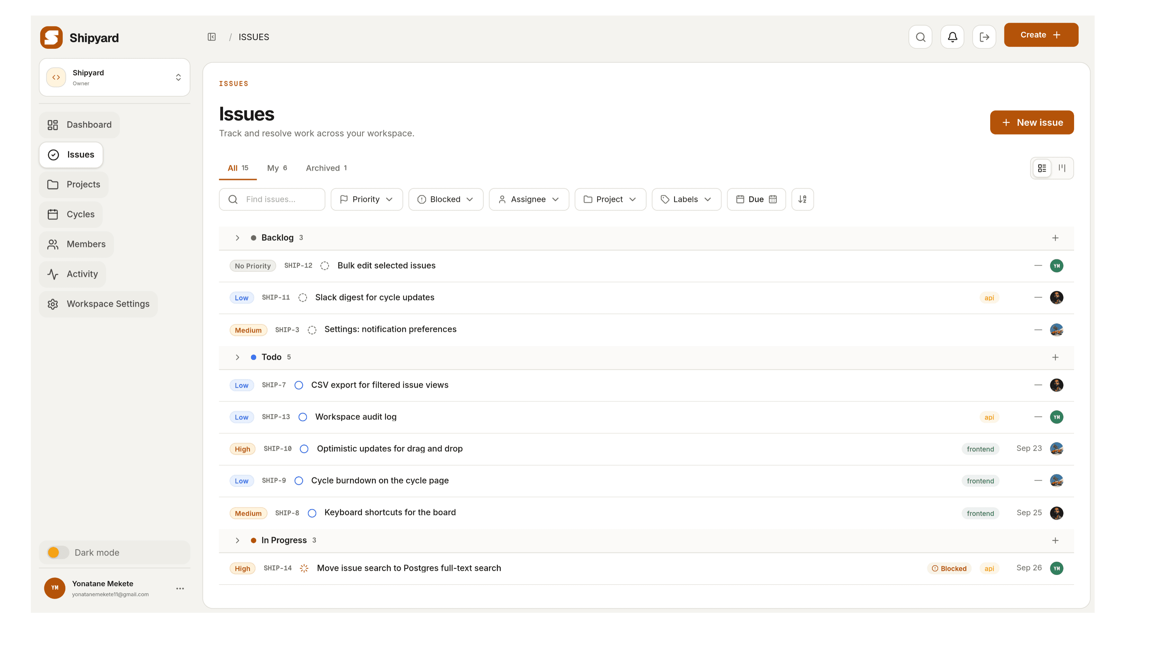Click the Blocked badge on SHIP-14

point(949,568)
